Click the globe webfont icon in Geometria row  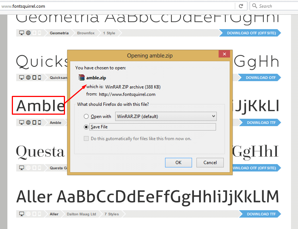[x=28, y=33]
